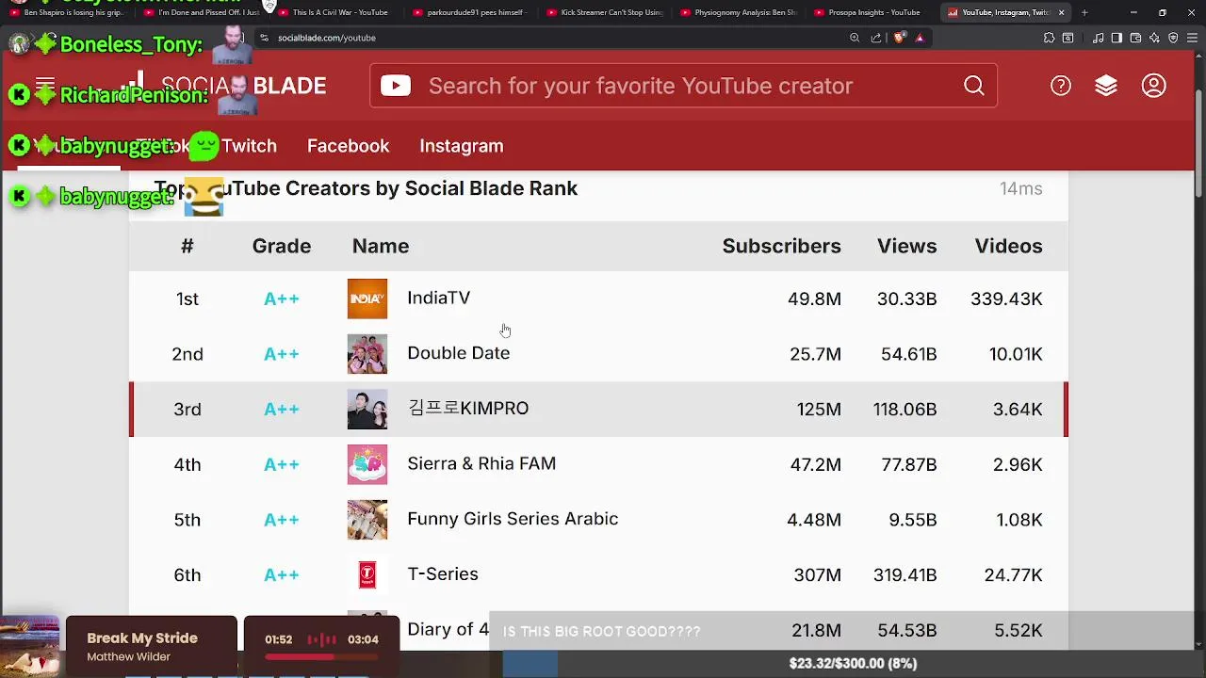Click the Sierra & Rhia FAM avatar

[x=367, y=464]
